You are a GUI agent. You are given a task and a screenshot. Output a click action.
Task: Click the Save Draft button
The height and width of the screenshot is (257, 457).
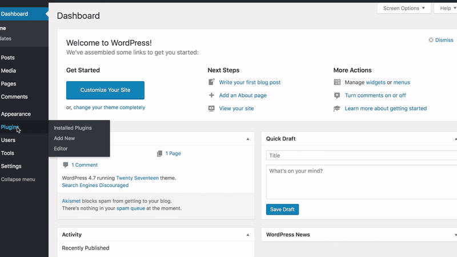point(282,210)
